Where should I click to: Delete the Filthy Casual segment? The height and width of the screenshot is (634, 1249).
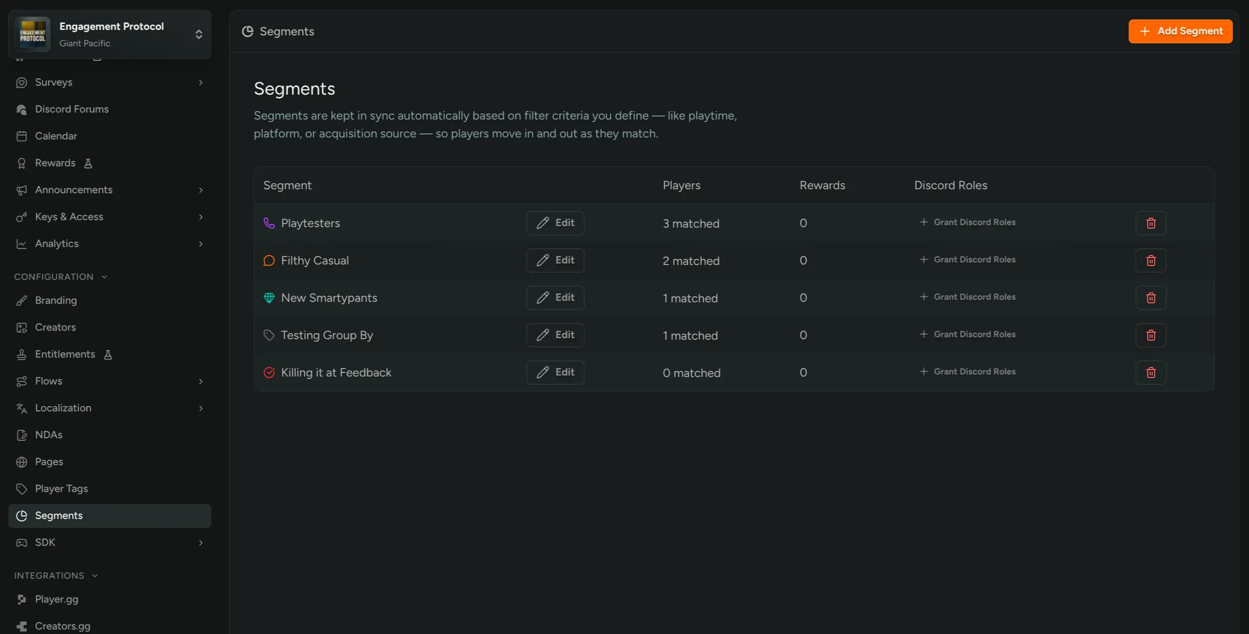pos(1150,260)
